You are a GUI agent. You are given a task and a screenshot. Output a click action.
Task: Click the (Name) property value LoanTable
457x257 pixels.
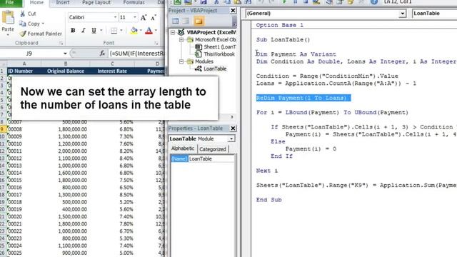tap(211, 158)
